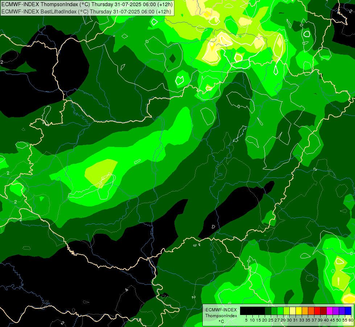Click the legend tick value 29
This screenshot has height=327, width=355.
click(x=283, y=320)
